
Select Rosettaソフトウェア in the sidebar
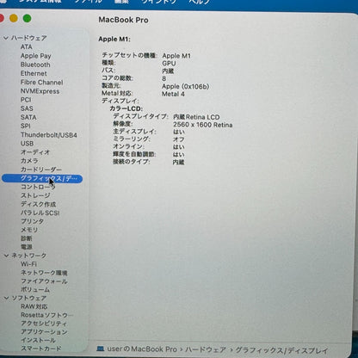pos(46,315)
